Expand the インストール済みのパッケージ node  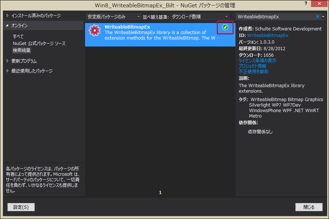point(8,15)
